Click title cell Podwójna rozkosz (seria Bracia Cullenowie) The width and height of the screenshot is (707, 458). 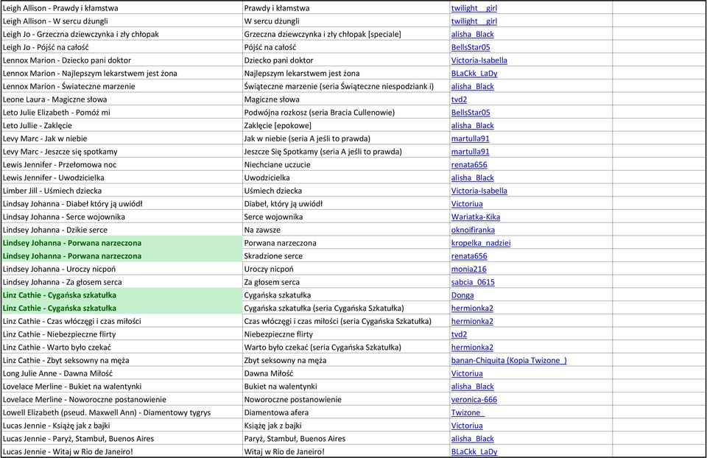346,113
